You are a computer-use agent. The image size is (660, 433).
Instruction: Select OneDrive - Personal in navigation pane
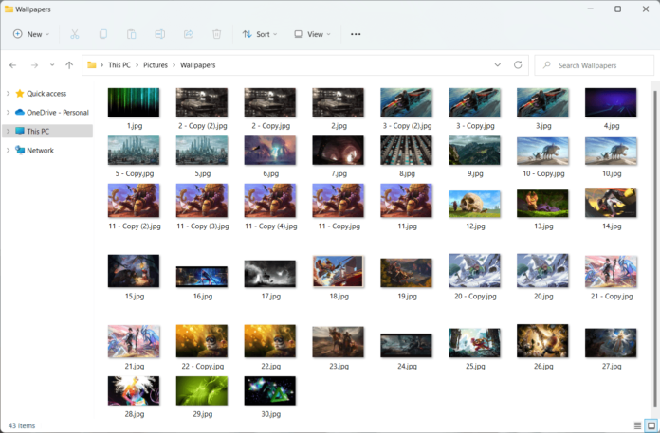click(58, 112)
